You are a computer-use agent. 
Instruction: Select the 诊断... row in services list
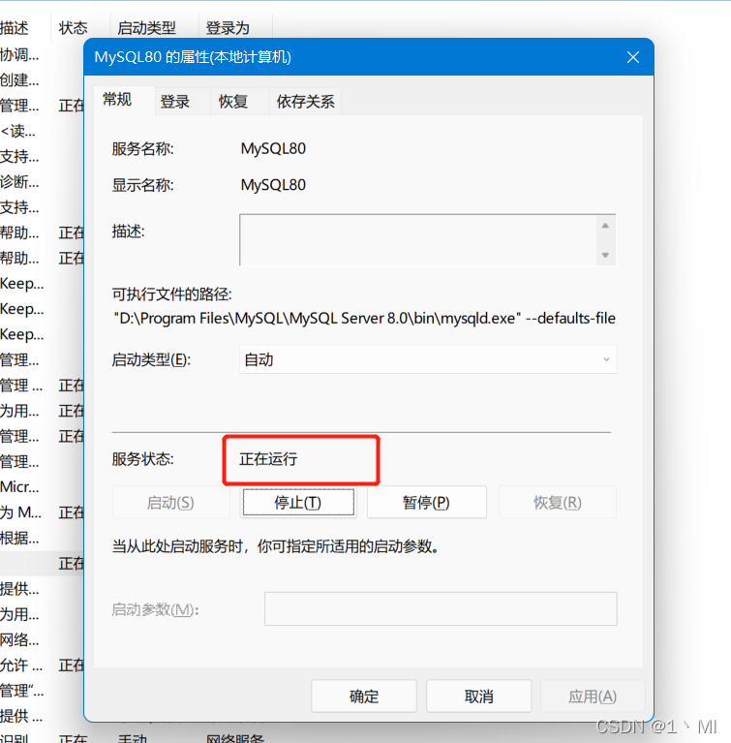(19, 181)
